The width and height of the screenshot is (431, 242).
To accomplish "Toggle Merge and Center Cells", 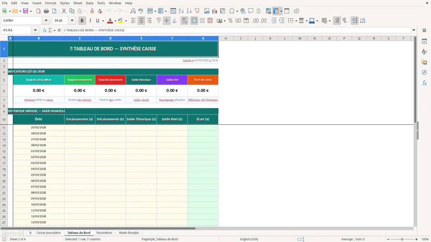I will click(194, 21).
